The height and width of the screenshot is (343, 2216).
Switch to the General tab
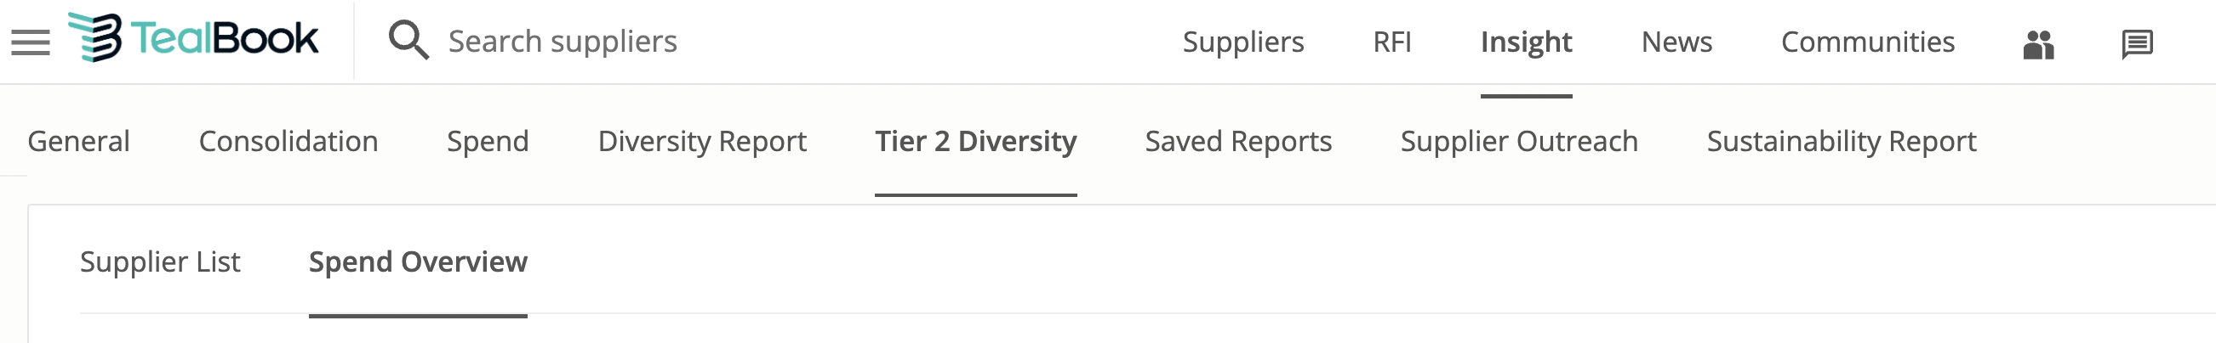click(78, 142)
